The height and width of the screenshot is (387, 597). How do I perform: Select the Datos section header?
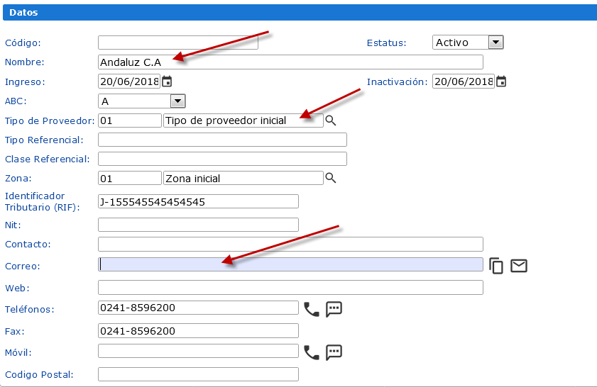coord(300,13)
